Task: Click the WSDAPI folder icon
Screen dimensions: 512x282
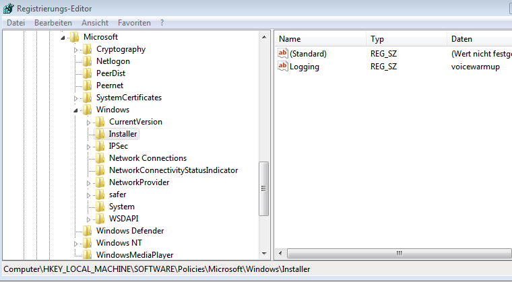Action: pyautogui.click(x=100, y=219)
